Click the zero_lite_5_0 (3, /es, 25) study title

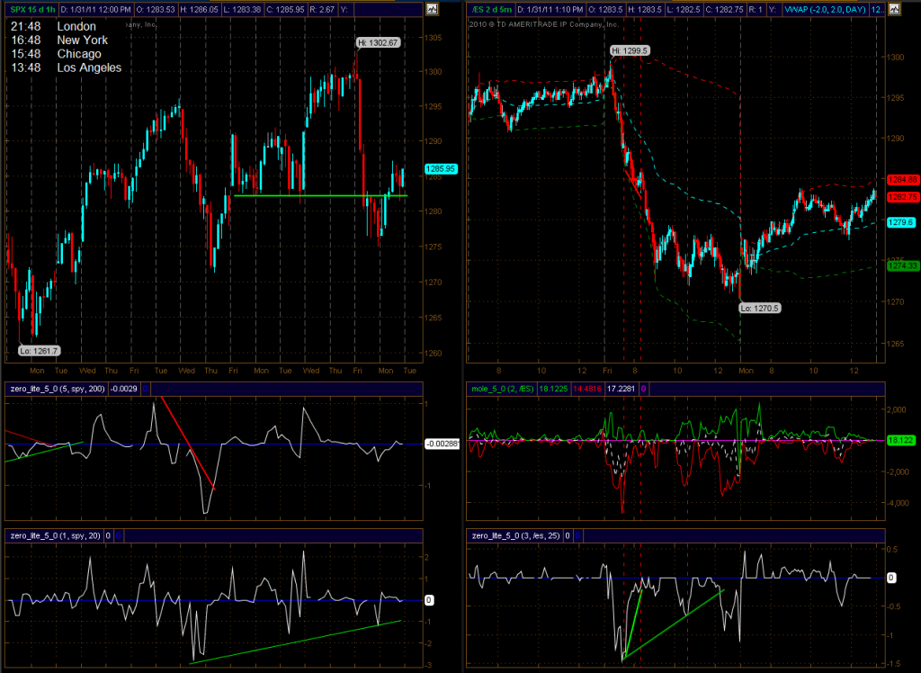pyautogui.click(x=515, y=535)
